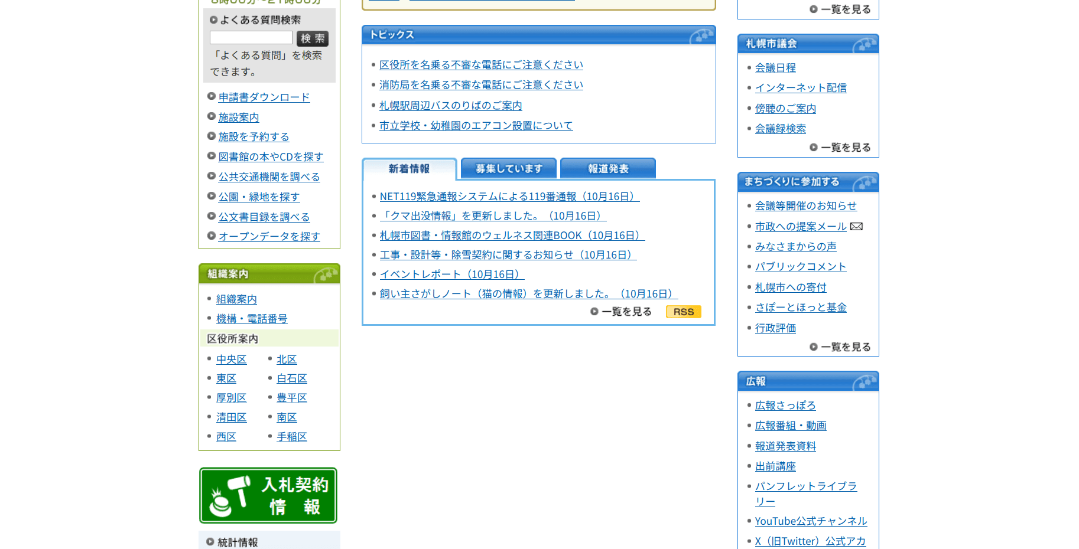The image size is (1079, 549).
Task: Go to the 中央区 ward page
Action: (x=231, y=360)
